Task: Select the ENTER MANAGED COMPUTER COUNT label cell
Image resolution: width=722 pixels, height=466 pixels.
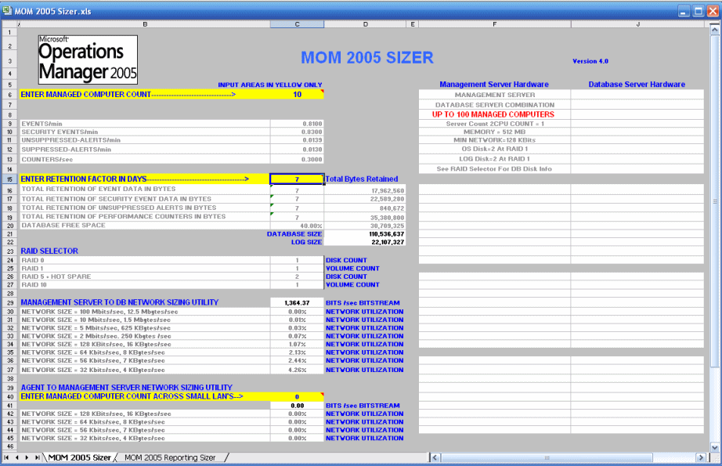Action: pos(145,95)
